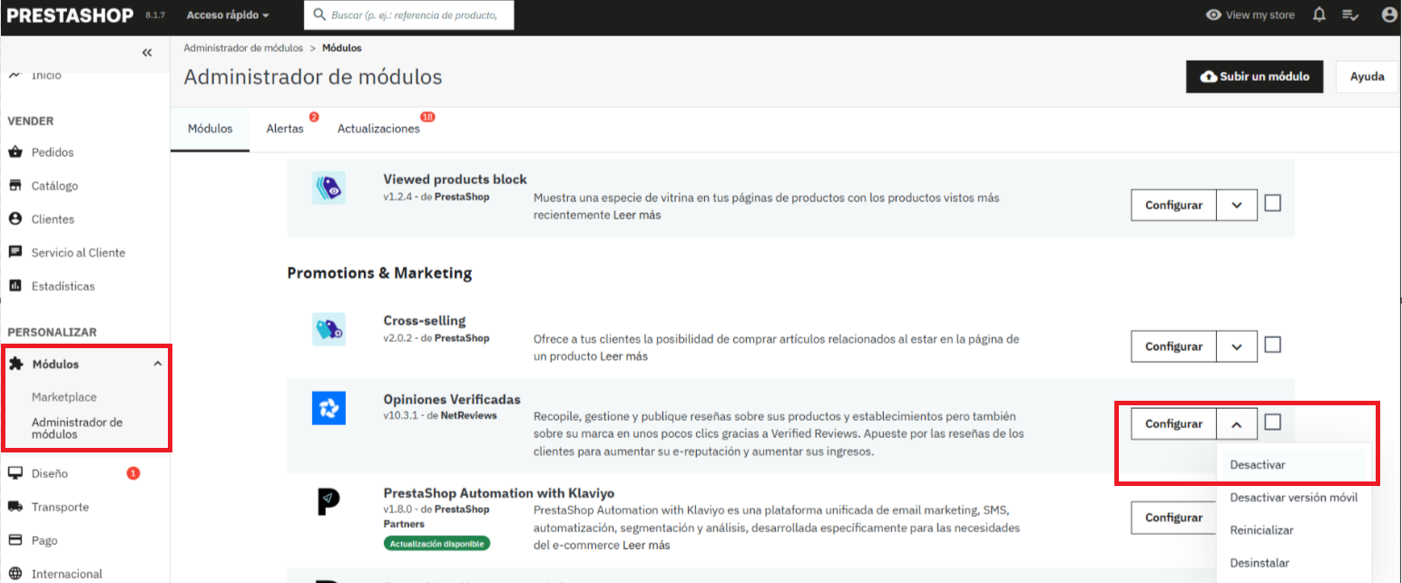Open the Acceso rápido dropdown
The image size is (1402, 583).
[227, 15]
